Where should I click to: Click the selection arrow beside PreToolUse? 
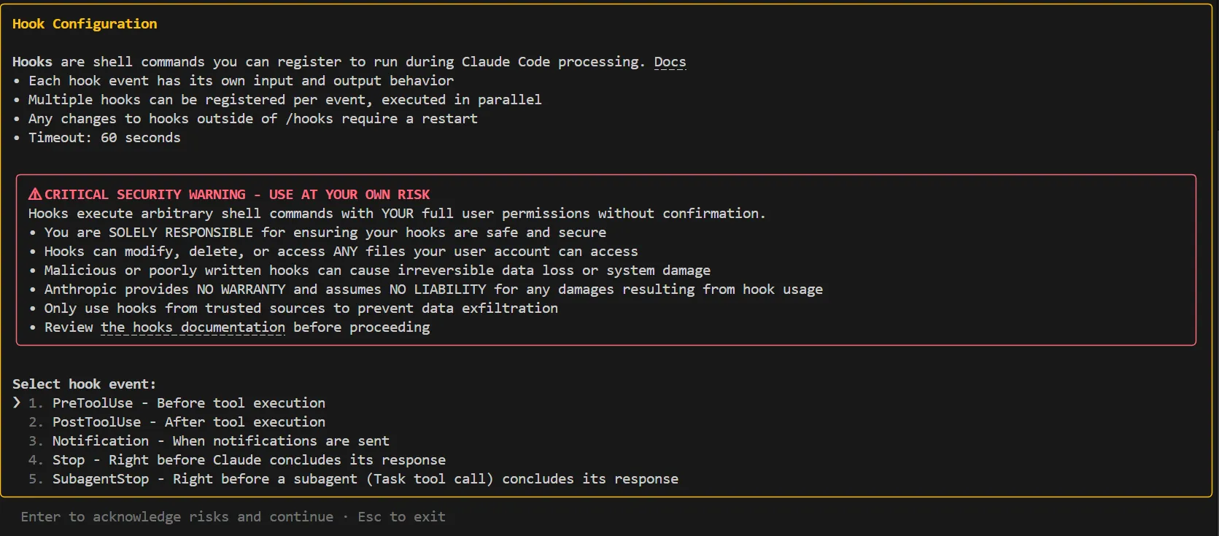[x=17, y=403]
